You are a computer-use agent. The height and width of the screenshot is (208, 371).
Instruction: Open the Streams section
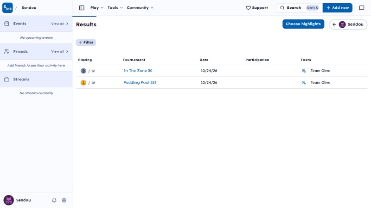coord(36,79)
